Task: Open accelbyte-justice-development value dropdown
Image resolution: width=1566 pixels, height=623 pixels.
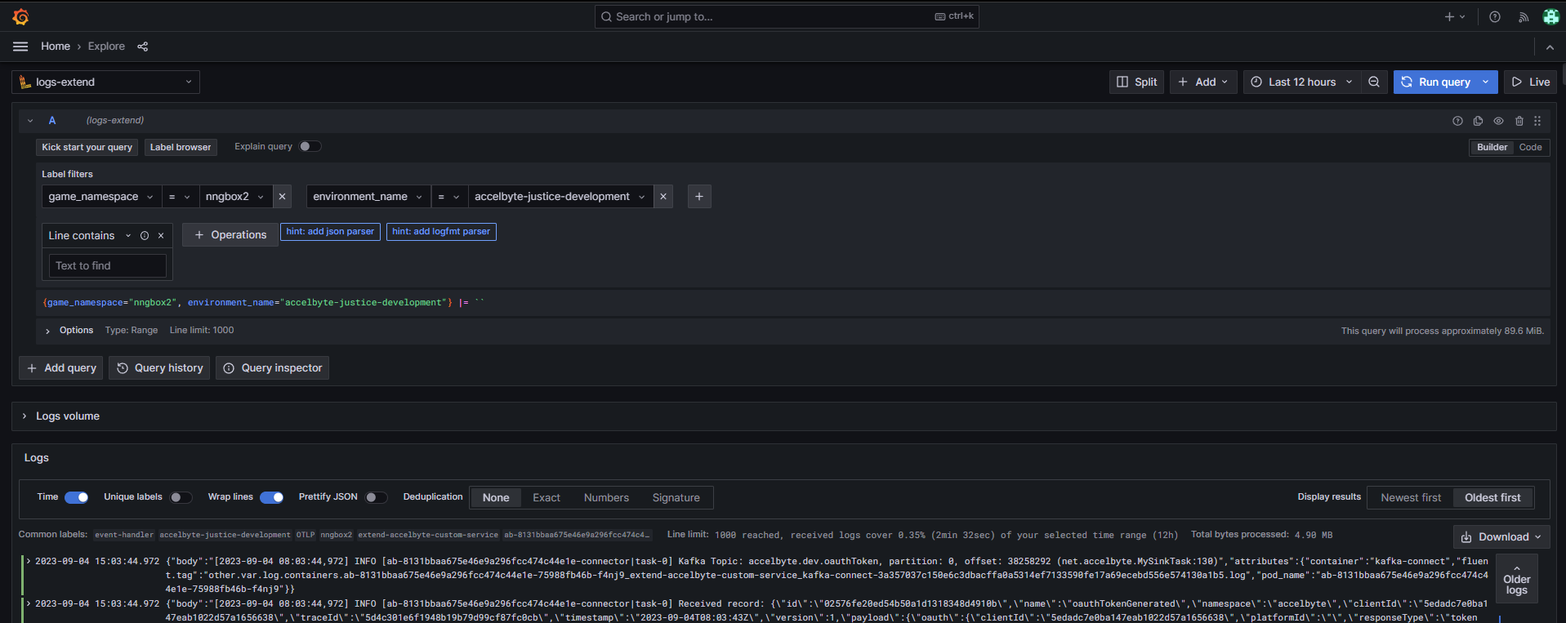Action: coord(560,197)
